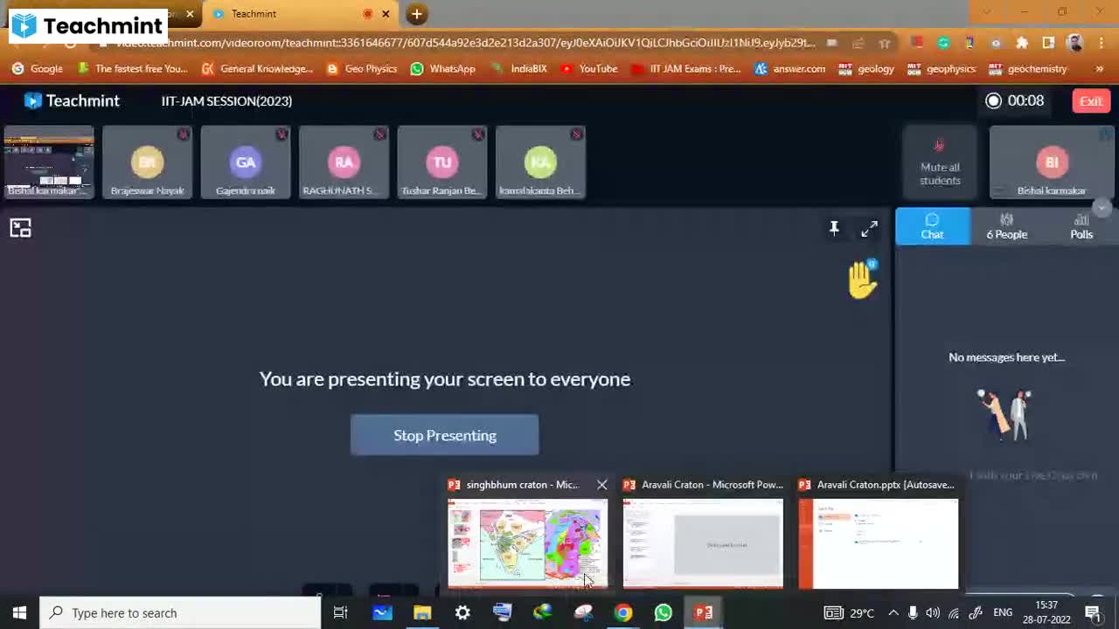Screen dimensions: 1119x629
Task: Open Chrome extensions puzzle icon
Action: [1022, 43]
